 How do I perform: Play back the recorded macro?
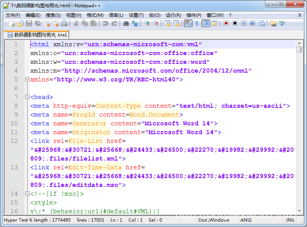coord(244,24)
